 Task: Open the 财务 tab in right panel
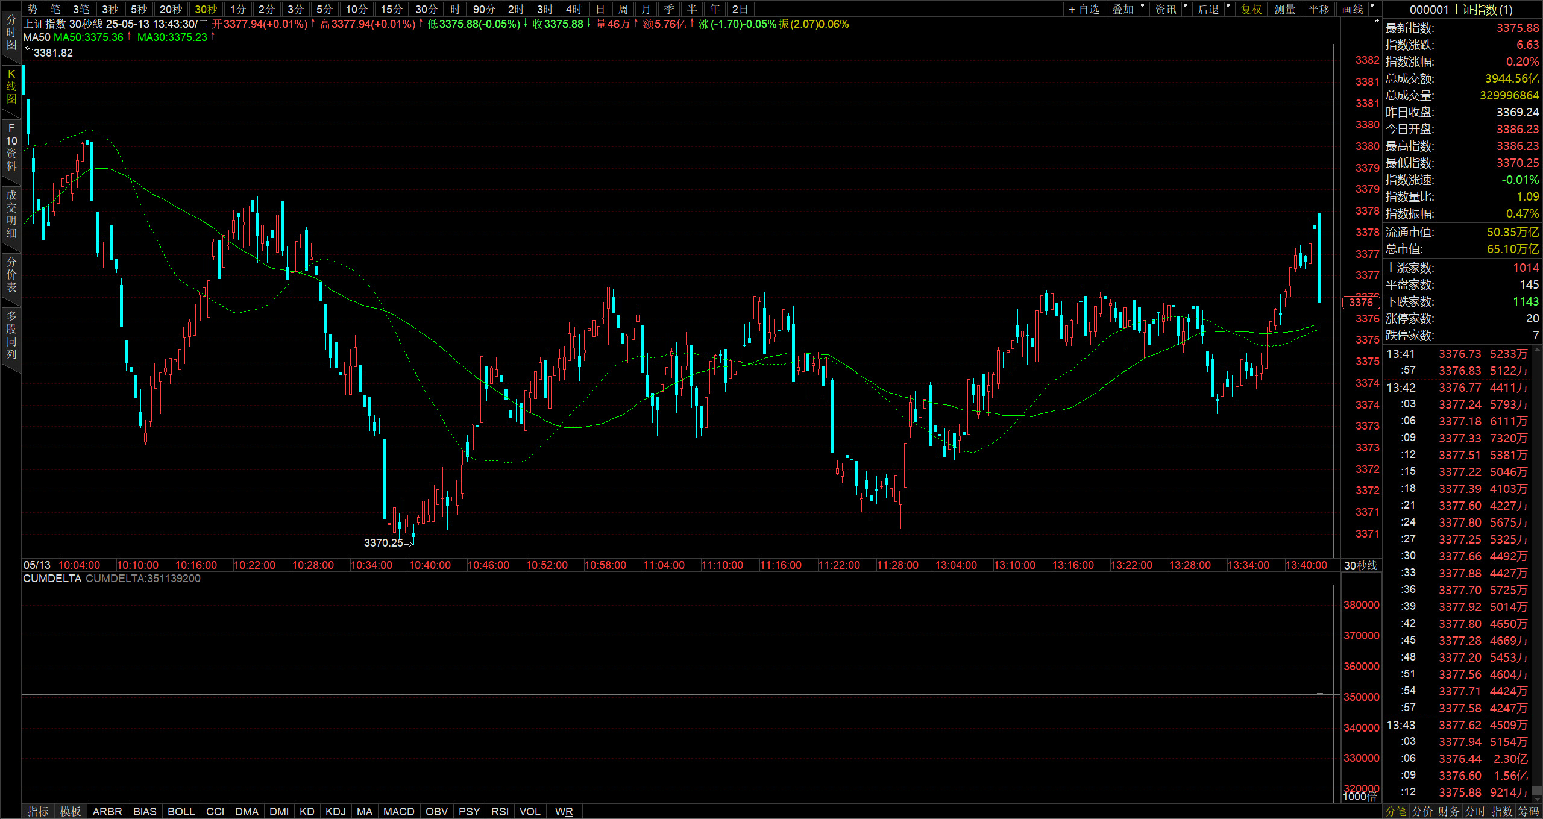[x=1449, y=811]
